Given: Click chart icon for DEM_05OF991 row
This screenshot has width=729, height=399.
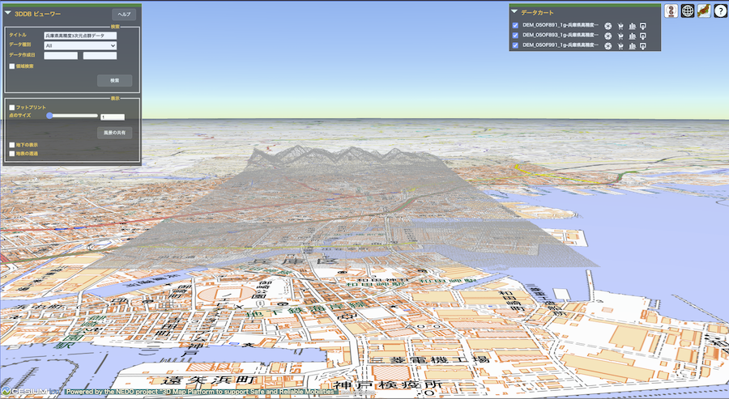Looking at the screenshot, I should pos(631,46).
